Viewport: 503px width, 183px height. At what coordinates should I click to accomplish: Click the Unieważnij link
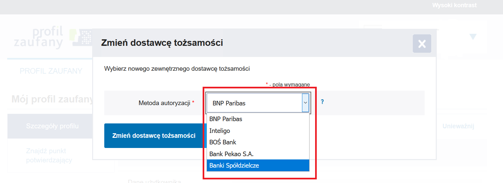458,126
